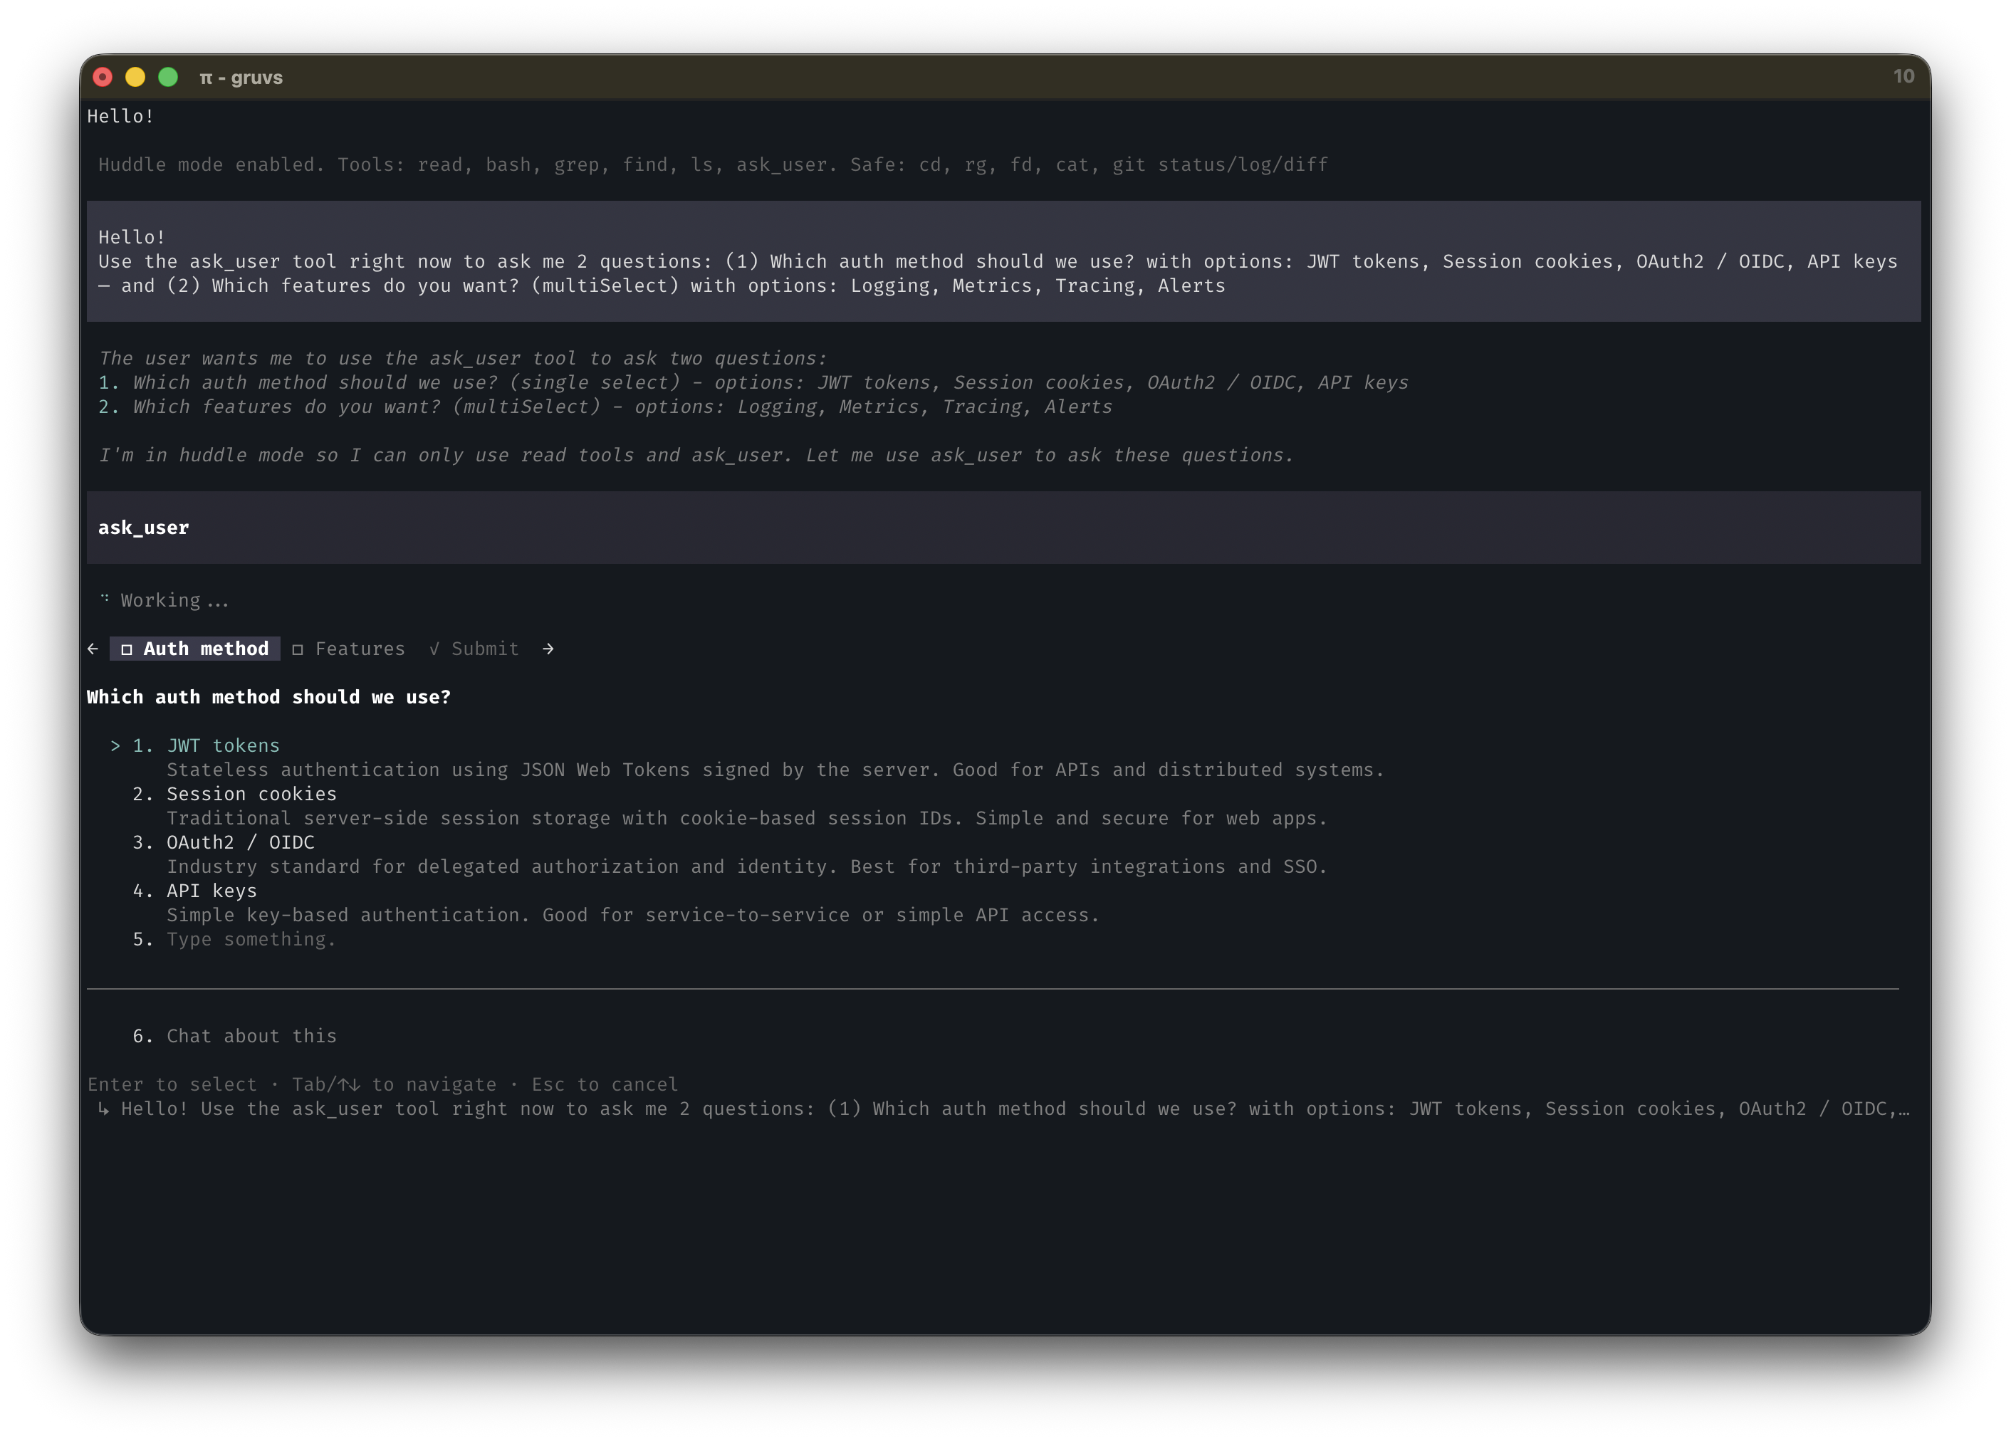Click the left arrow before Auth method
Image resolution: width=2011 pixels, height=1441 pixels.
tap(93, 649)
